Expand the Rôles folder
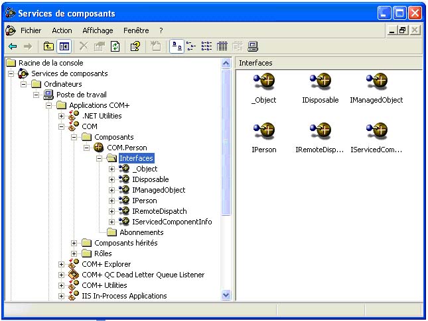The width and height of the screenshot is (428, 321). pos(74,253)
